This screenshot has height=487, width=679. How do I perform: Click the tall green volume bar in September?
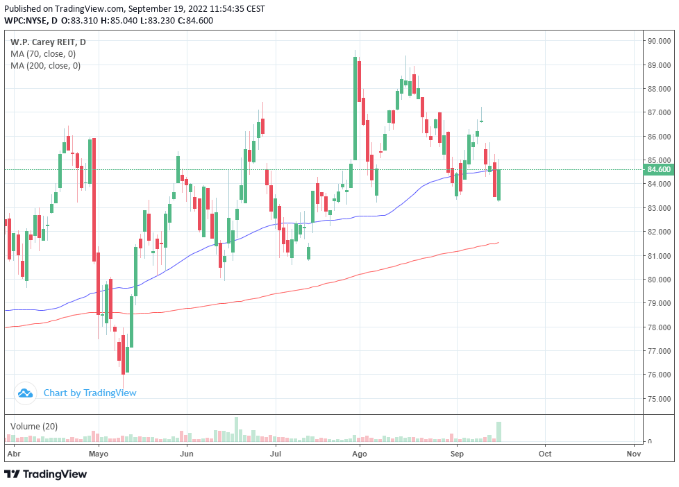(x=499, y=432)
